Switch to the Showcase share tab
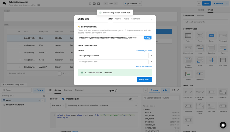Viewport: 230px width, 132px height. 136,19
